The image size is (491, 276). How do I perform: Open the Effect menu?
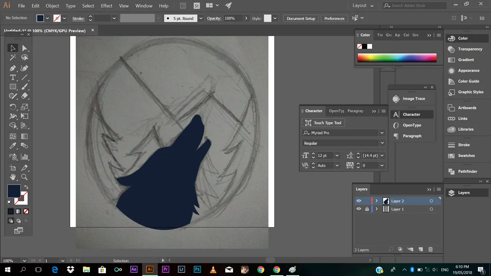(x=107, y=6)
